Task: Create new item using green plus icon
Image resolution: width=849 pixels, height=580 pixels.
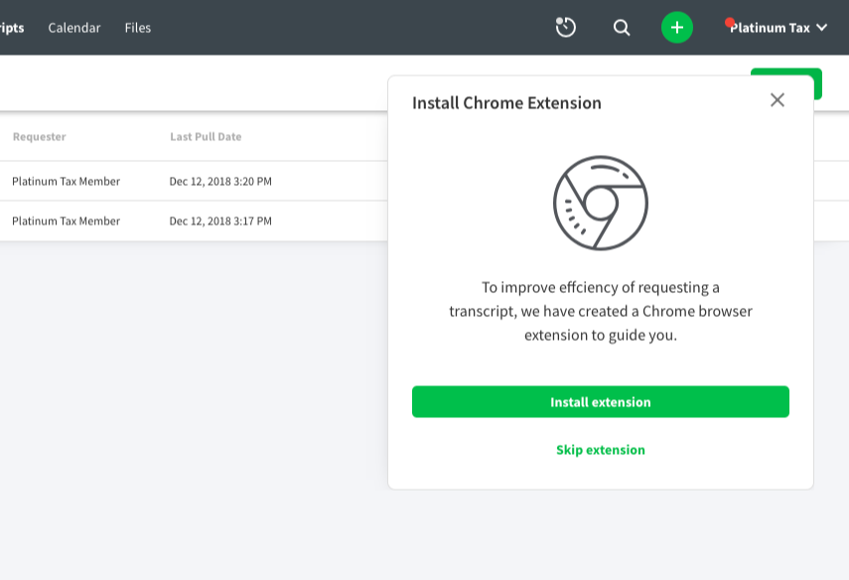Action: [676, 27]
